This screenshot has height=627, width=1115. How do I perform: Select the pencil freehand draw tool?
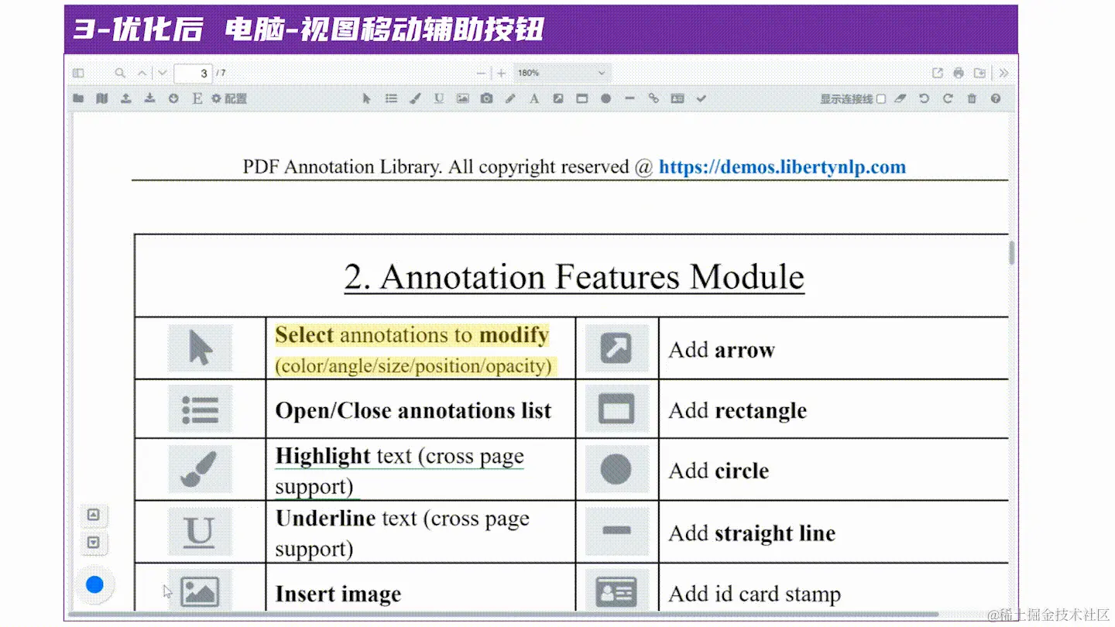(510, 99)
